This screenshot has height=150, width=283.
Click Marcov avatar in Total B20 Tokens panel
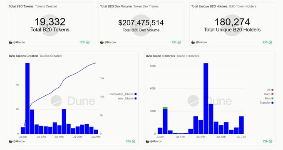pyautogui.click(x=11, y=42)
